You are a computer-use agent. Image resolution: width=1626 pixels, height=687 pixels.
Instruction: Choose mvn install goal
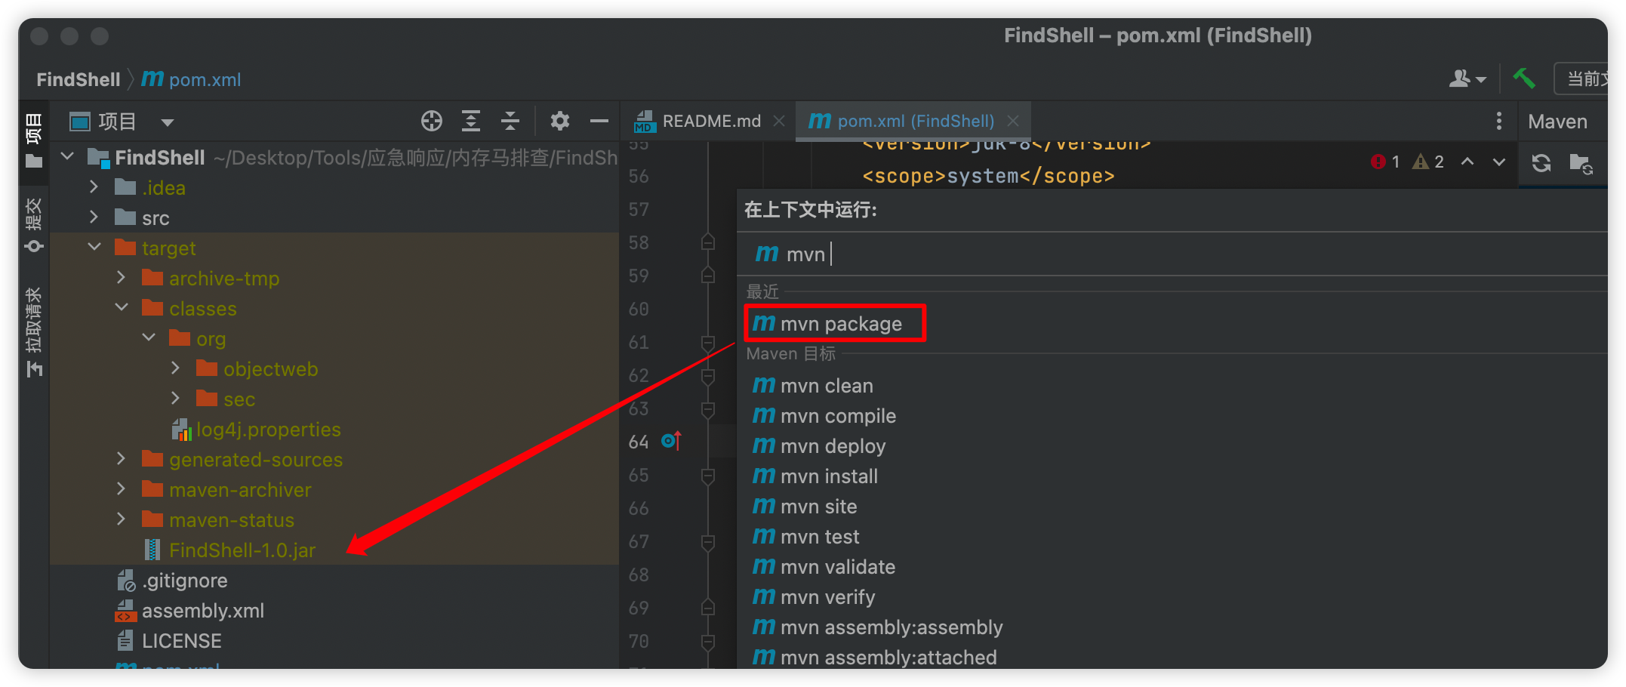[x=829, y=476]
